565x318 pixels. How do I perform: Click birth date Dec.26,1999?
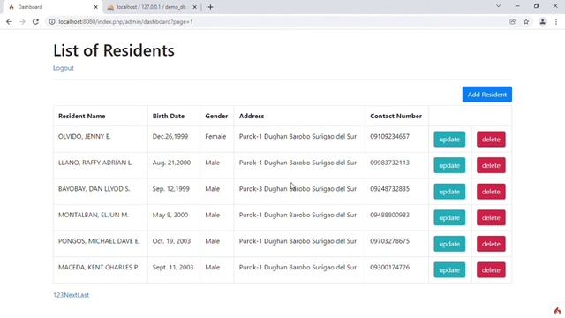[x=170, y=136]
